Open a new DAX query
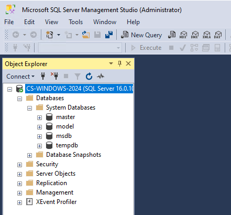This screenshot has height=215, width=231. coord(218,35)
